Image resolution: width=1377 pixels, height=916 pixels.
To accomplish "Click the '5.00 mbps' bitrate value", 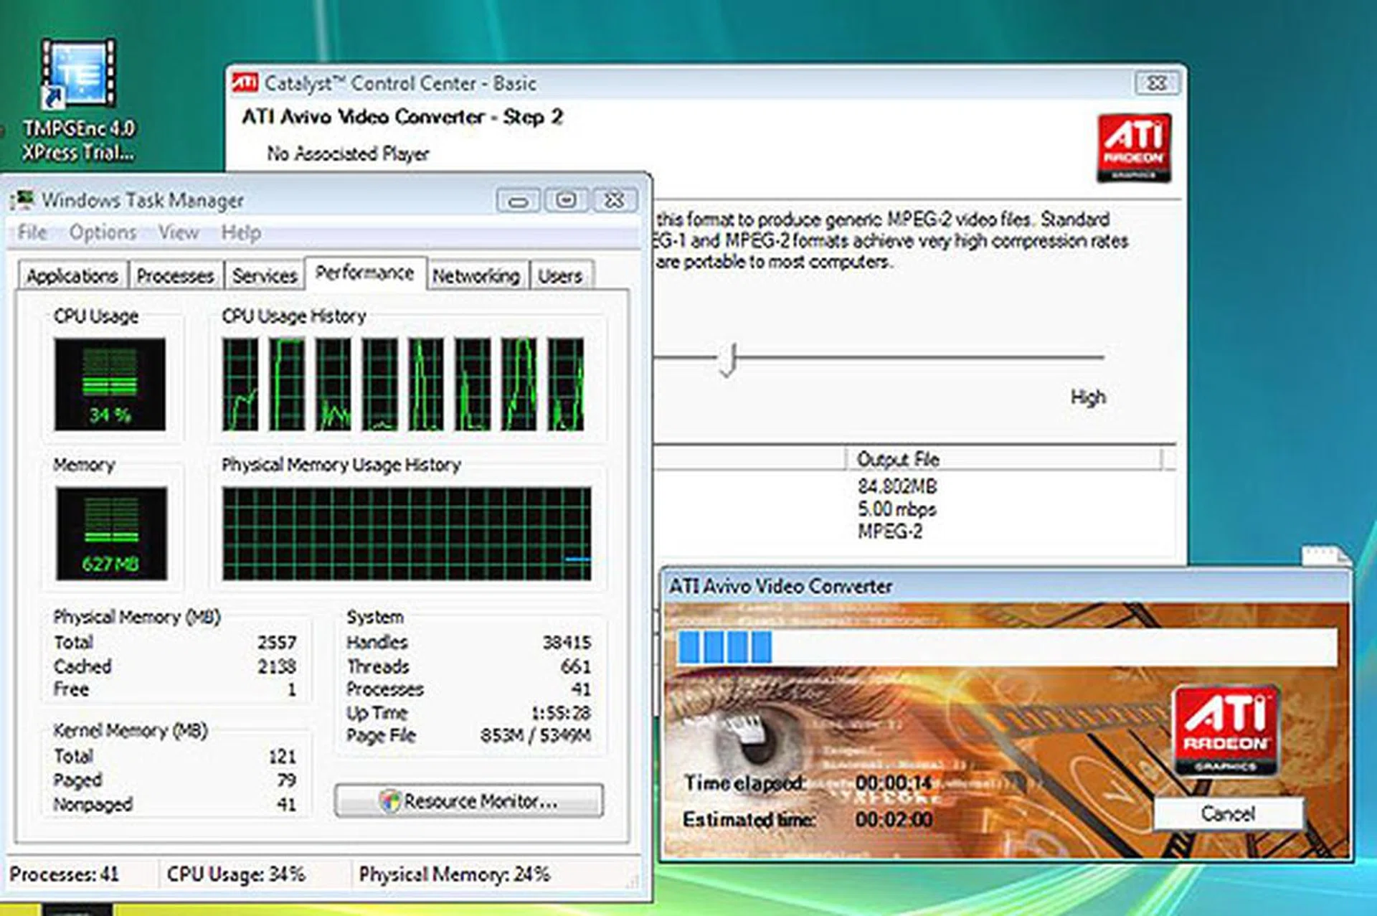I will (896, 509).
